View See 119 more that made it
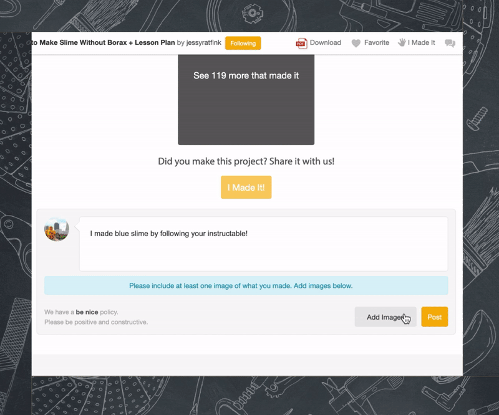Image resolution: width=499 pixels, height=415 pixels. tap(246, 100)
